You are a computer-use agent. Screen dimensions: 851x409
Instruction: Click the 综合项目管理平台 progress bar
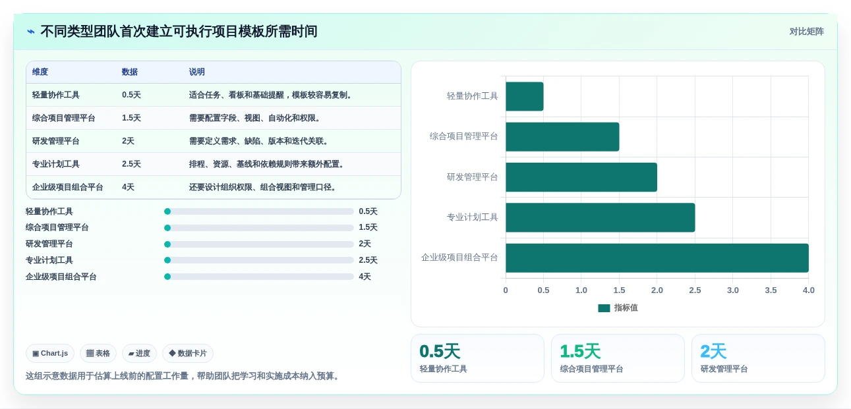[259, 228]
